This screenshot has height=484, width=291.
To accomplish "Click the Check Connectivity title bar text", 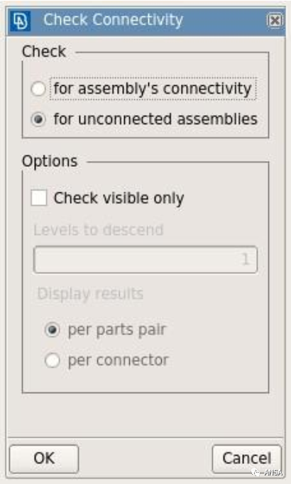I will coord(114,21).
